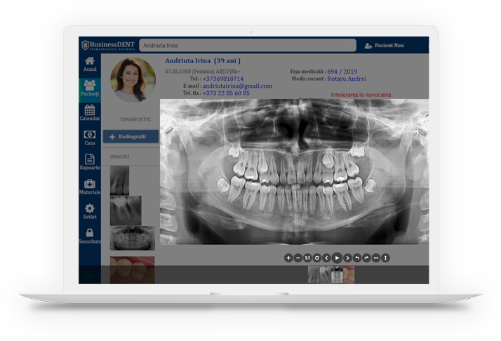Viewport: 501px width, 341px height.
Task: Click birth info 07.05.1980 (Feminin) AB(IV)Rh+
Action: tap(203, 72)
